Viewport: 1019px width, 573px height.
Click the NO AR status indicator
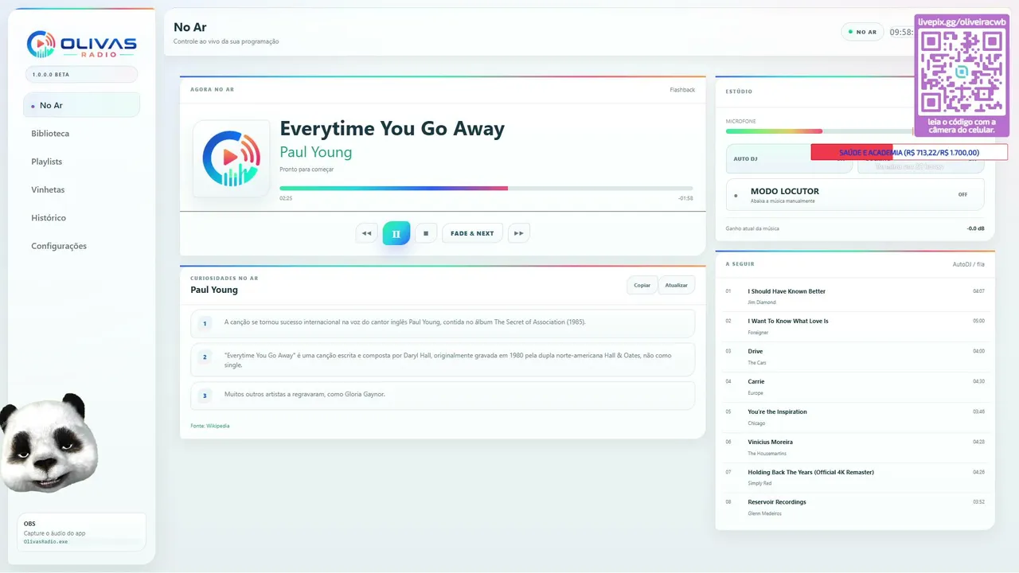point(862,33)
